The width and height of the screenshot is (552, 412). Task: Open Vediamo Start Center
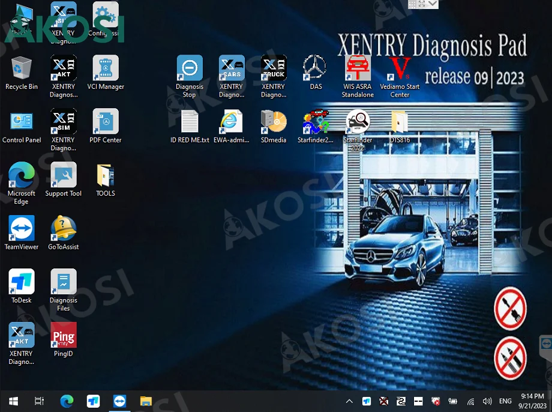click(400, 68)
